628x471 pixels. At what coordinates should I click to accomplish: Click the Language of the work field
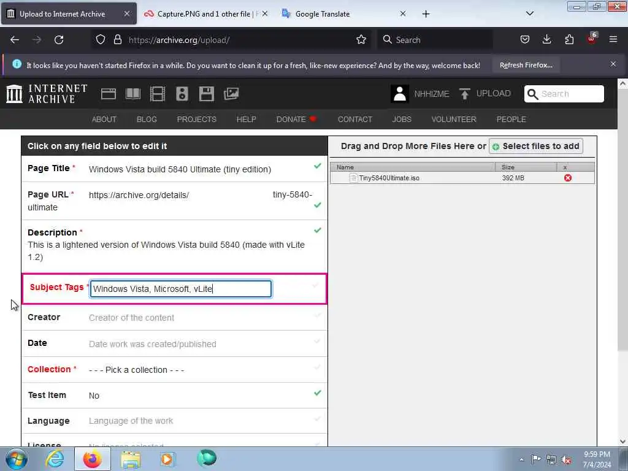tap(131, 421)
